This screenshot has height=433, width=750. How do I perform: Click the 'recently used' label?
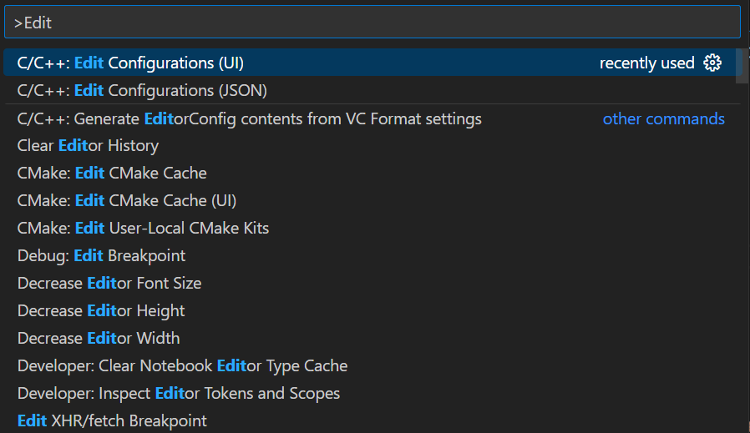[646, 63]
